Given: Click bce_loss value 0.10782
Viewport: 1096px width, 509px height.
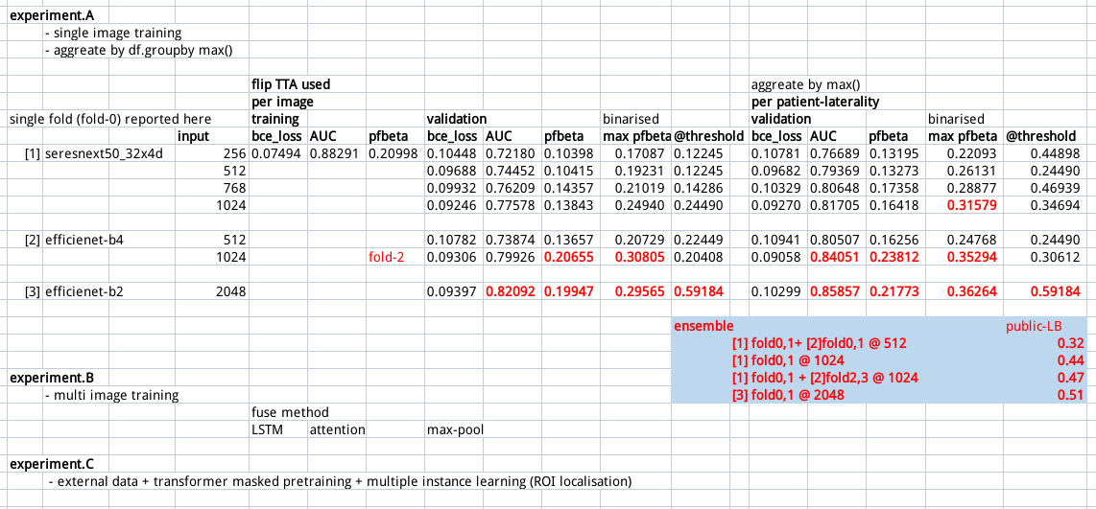Looking at the screenshot, I should pyautogui.click(x=452, y=240).
